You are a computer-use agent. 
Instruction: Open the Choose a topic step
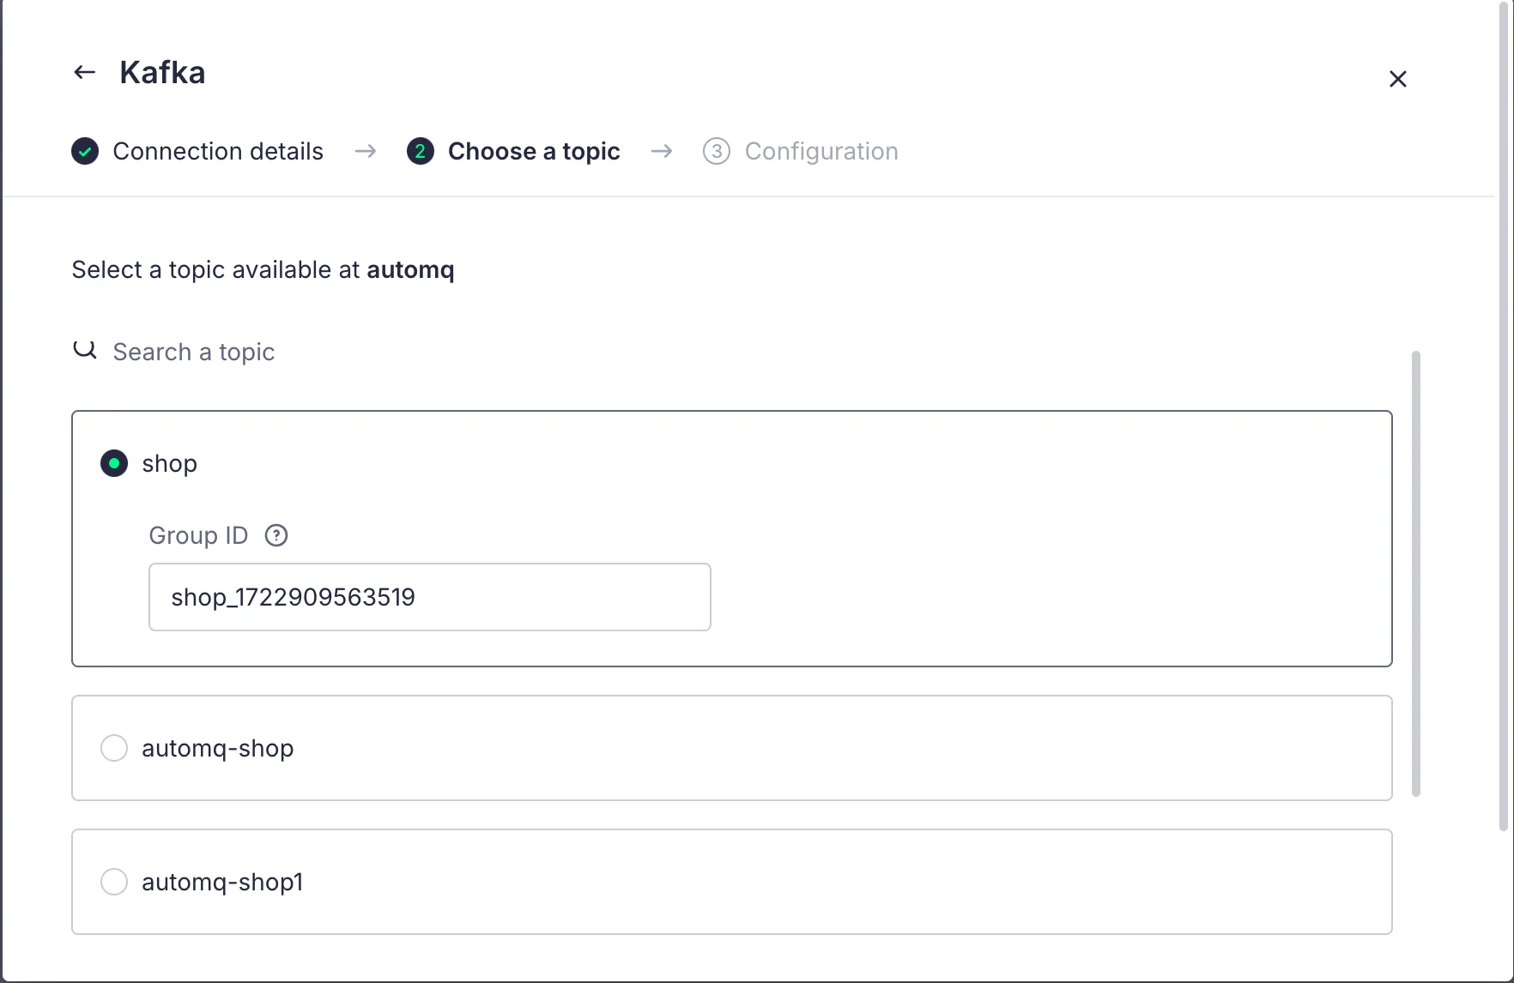[x=534, y=152]
